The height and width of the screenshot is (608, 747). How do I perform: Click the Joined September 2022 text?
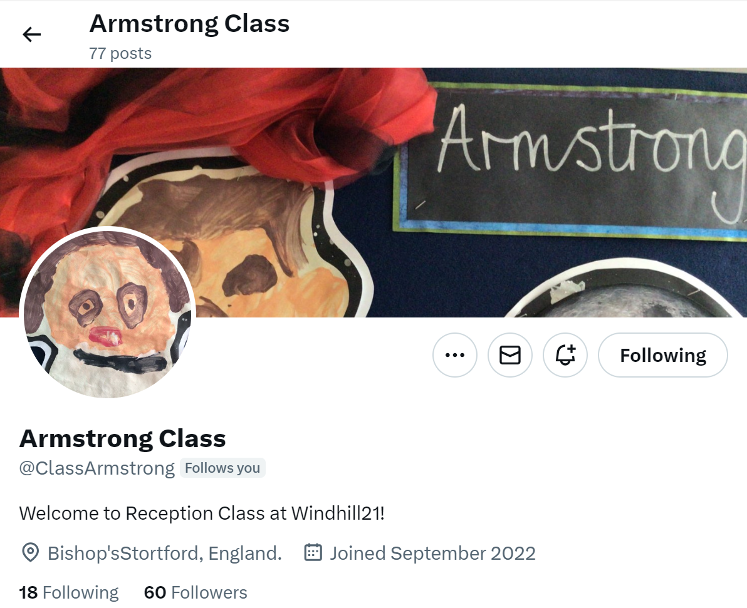[x=432, y=554]
